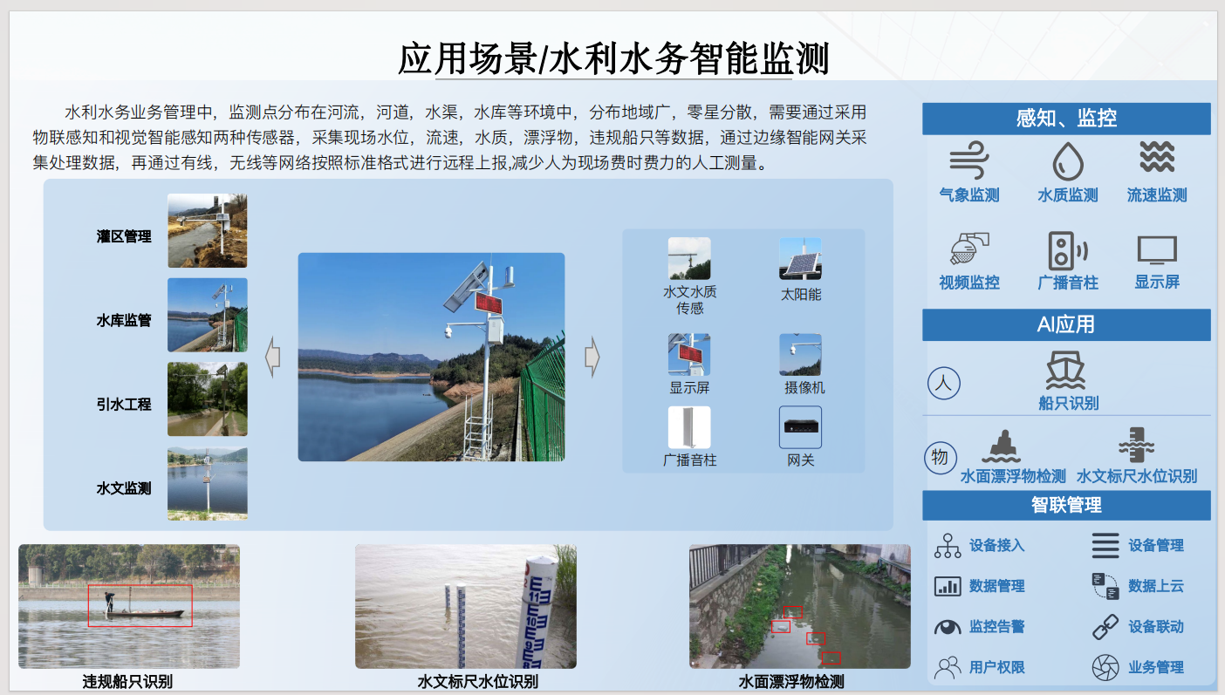Click the 水库监管 photo
This screenshot has width=1225, height=695.
208,315
